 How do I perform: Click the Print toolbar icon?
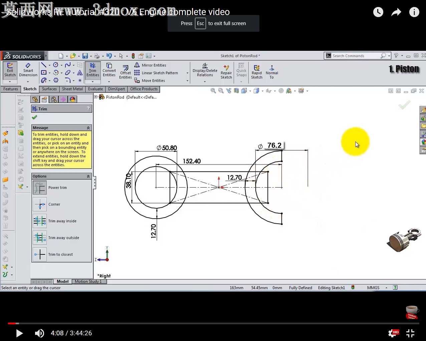pyautogui.click(x=97, y=56)
